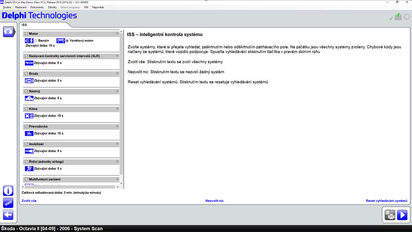This screenshot has width=412, height=232.
Task: Select the ISS tab
Action: (24, 25)
